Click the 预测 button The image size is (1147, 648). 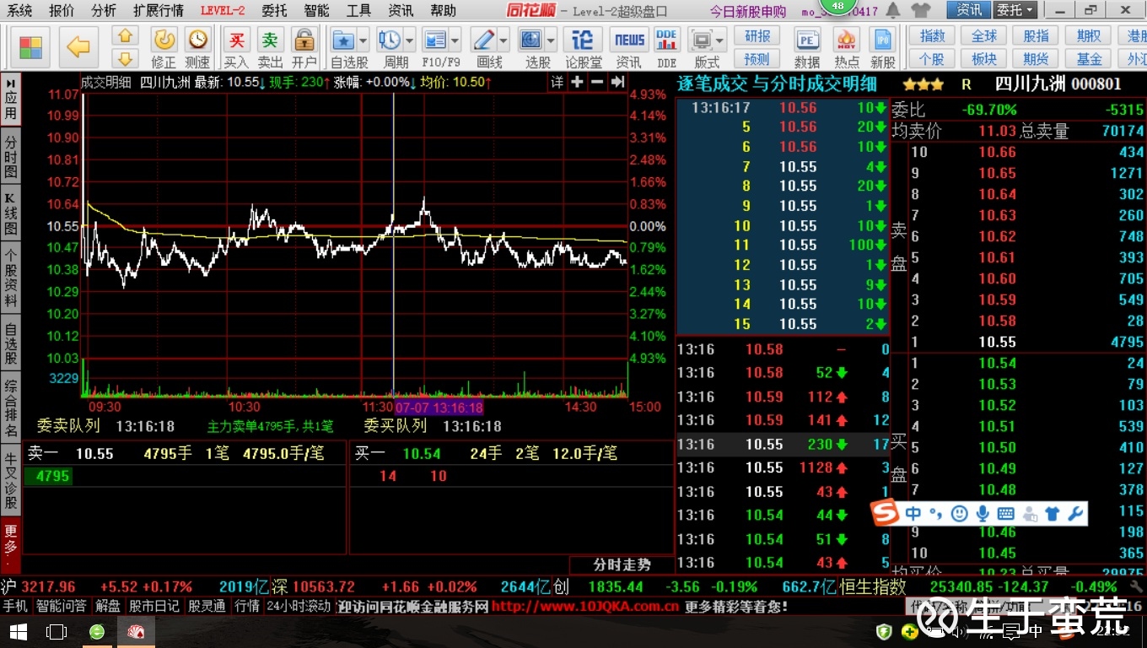pos(757,59)
